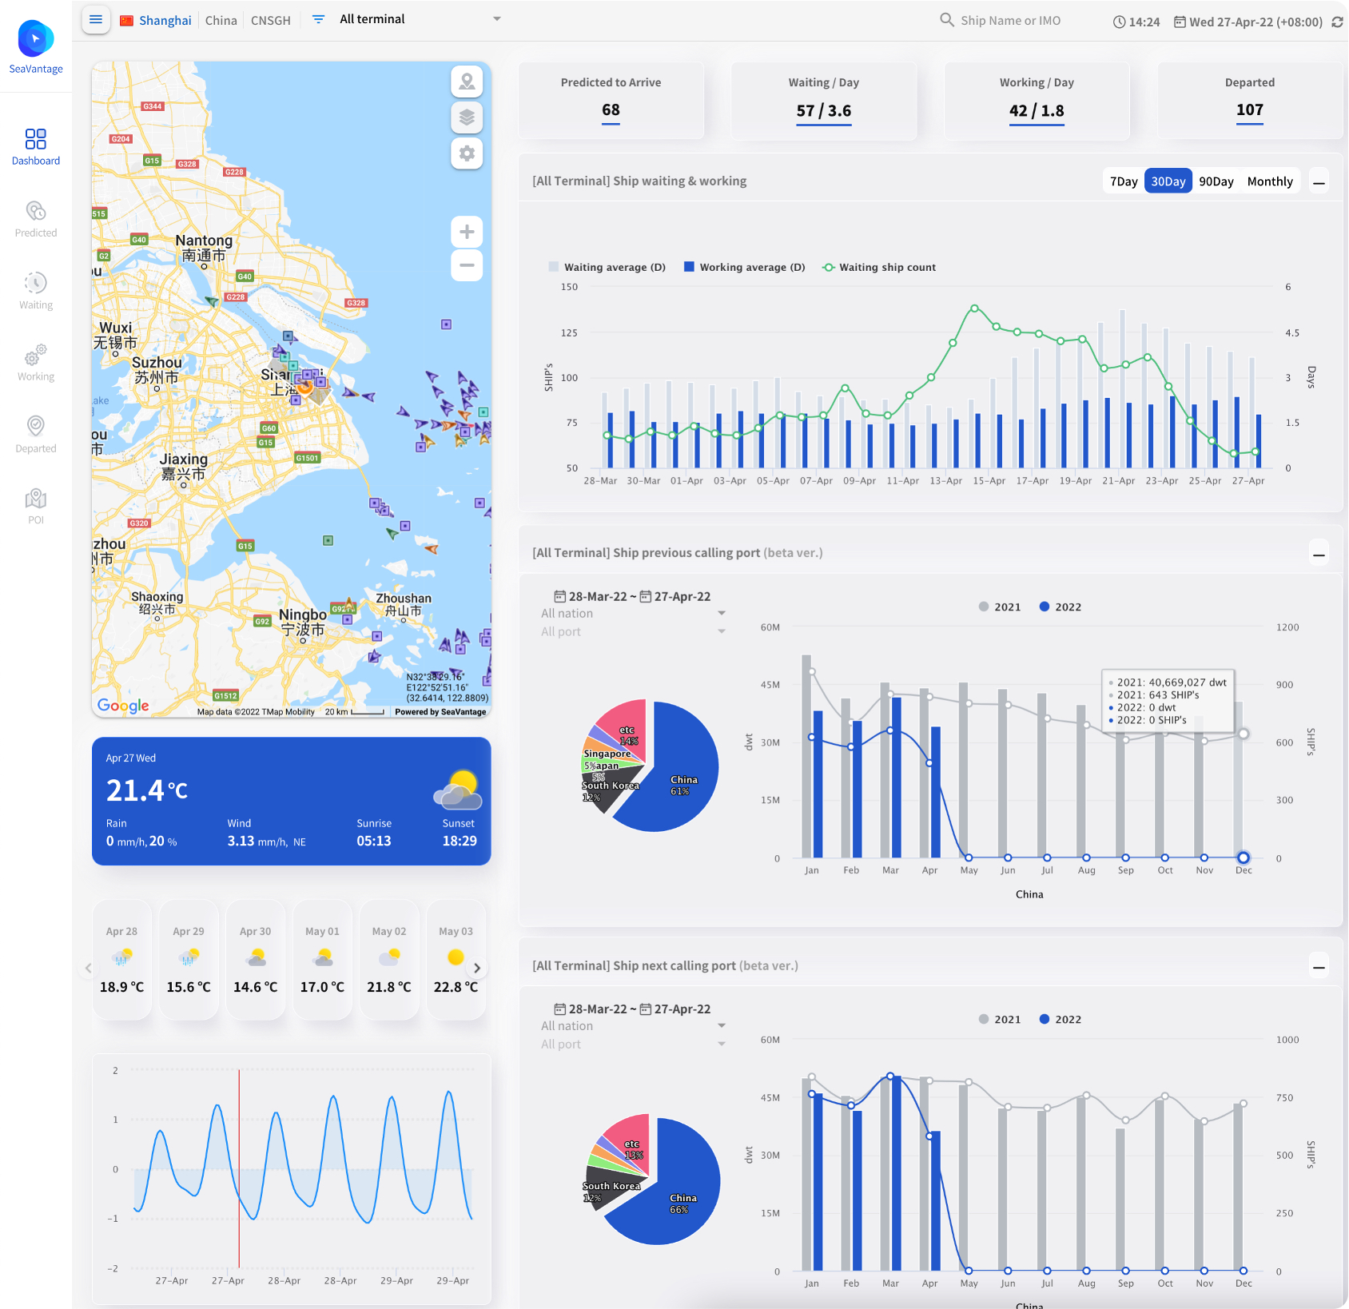Open Predicted ships page in sidebar

click(36, 219)
